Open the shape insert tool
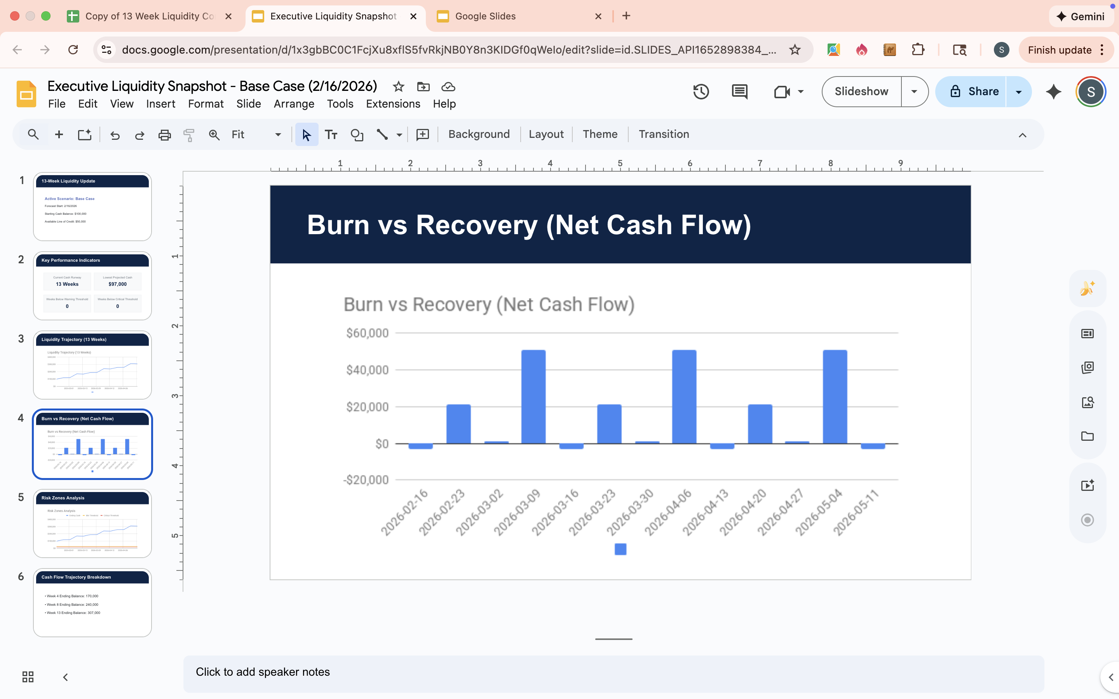1119x699 pixels. click(357, 134)
